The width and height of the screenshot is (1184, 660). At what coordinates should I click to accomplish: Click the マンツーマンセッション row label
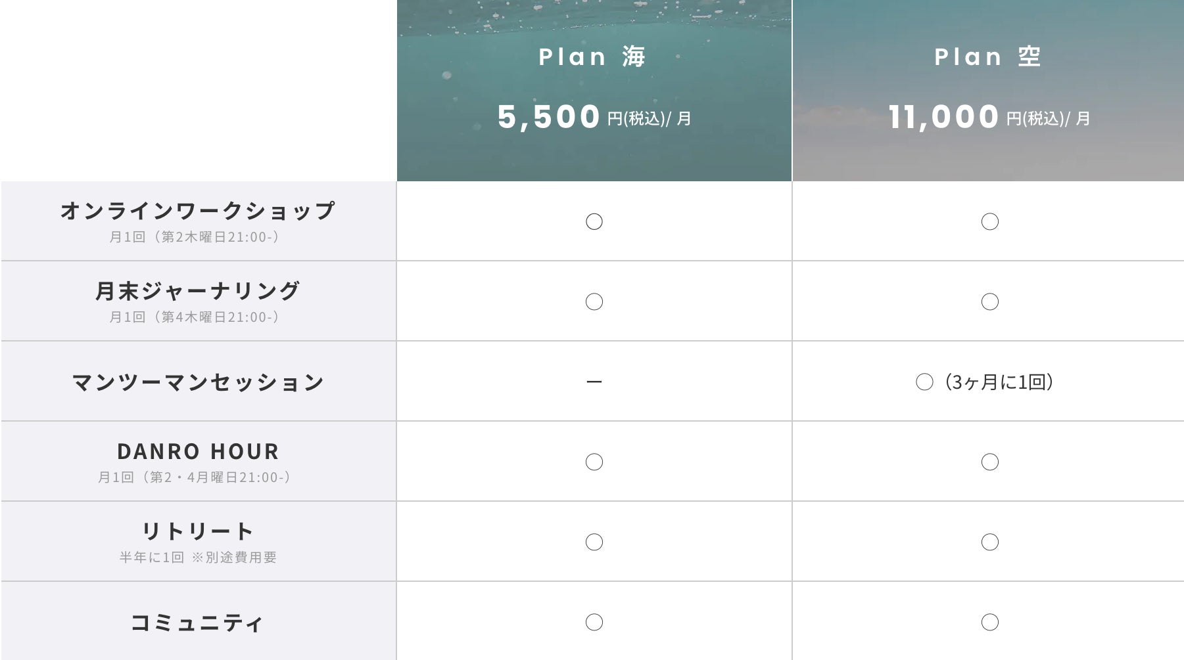pyautogui.click(x=198, y=382)
